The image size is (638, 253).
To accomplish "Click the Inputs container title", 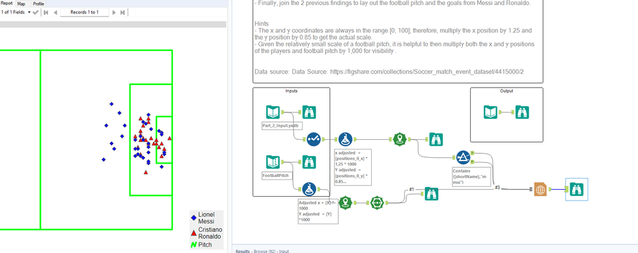I will tap(291, 91).
